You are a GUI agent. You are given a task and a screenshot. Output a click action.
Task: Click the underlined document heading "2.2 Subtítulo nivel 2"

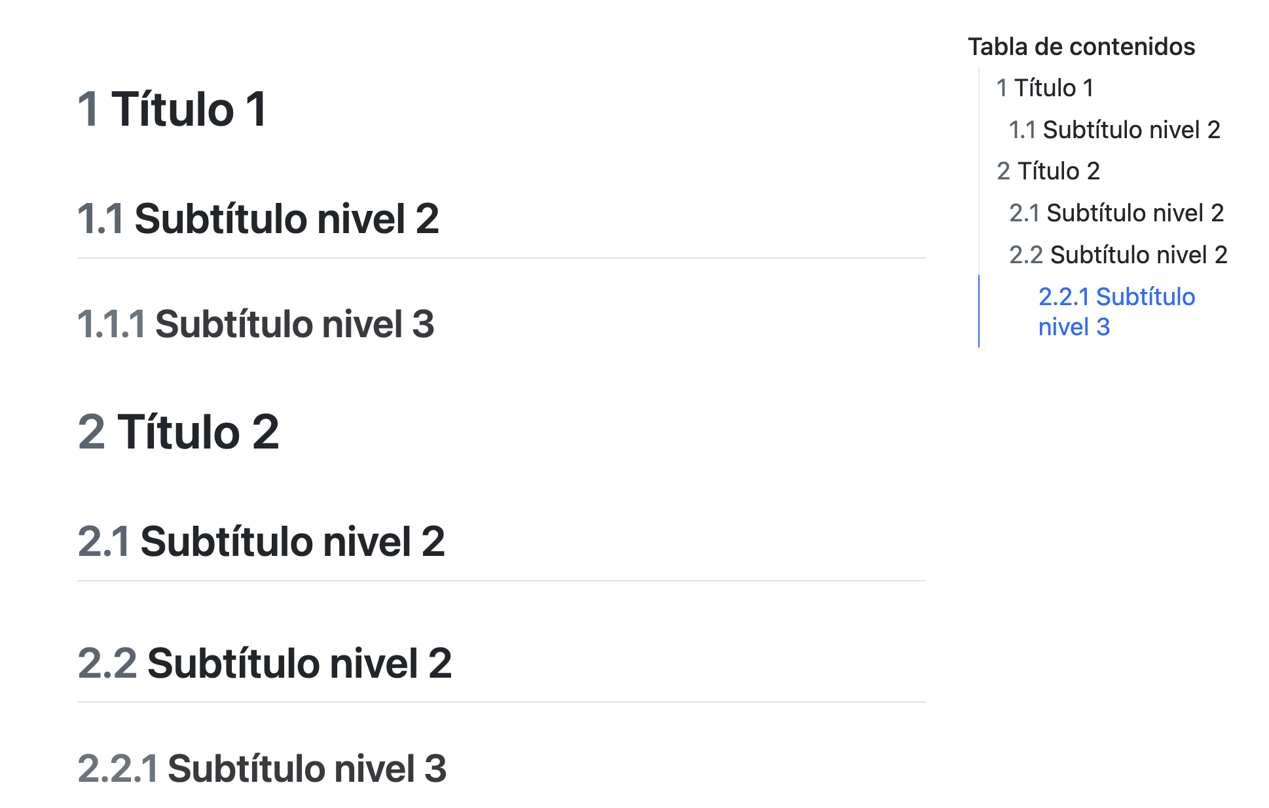(265, 663)
